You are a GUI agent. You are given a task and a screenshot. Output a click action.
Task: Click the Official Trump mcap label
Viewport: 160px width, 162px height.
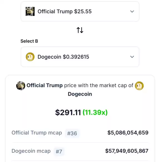[37, 133]
